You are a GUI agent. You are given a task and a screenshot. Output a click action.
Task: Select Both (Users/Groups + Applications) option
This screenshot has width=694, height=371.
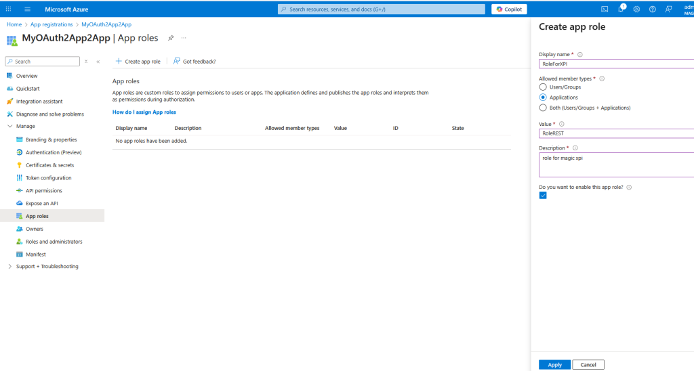click(542, 107)
